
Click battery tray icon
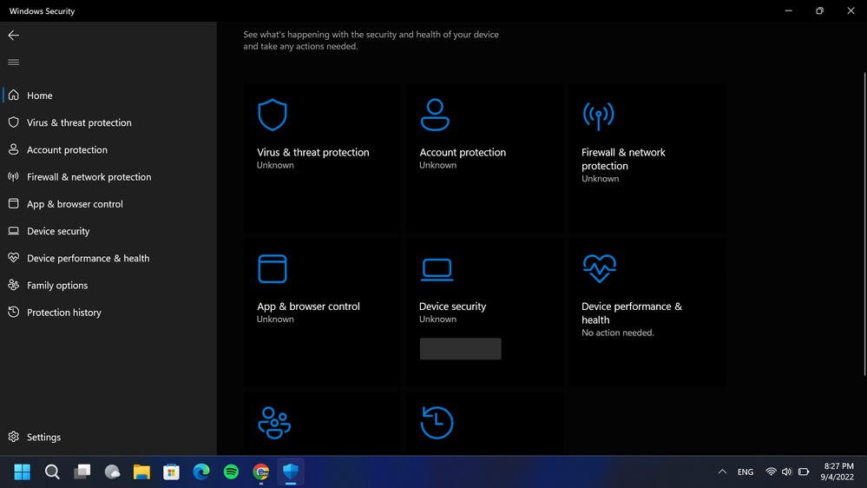coord(804,472)
